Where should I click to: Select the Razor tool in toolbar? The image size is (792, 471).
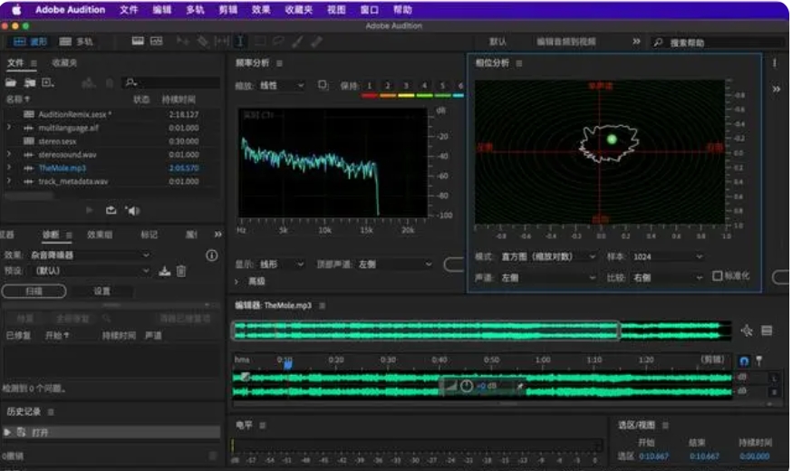tap(203, 42)
